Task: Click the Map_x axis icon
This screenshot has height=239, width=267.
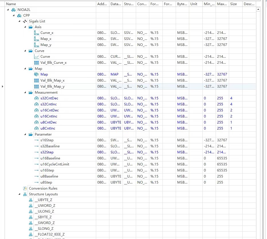Action: point(36,39)
